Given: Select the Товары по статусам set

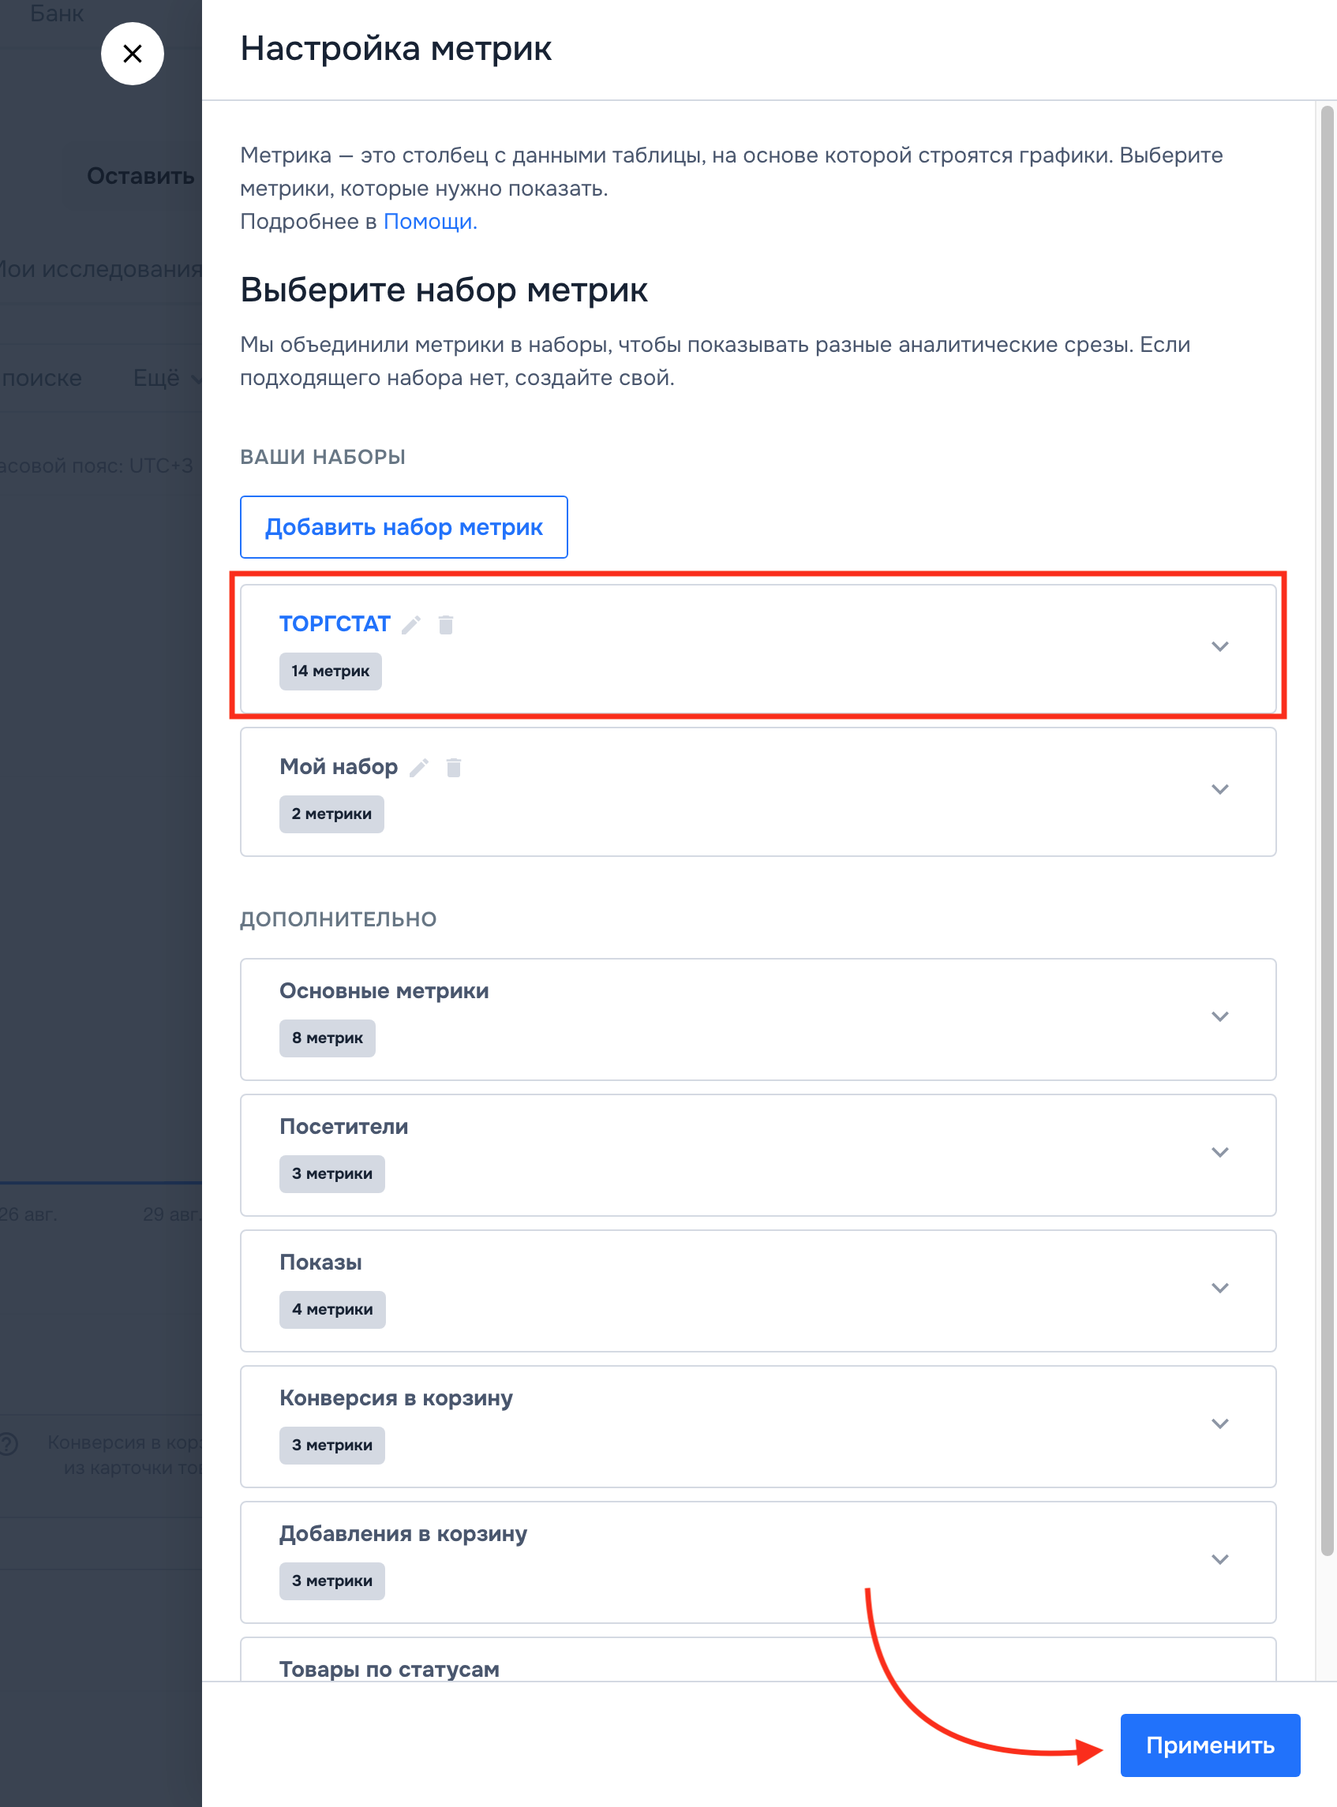Looking at the screenshot, I should pos(389,1669).
